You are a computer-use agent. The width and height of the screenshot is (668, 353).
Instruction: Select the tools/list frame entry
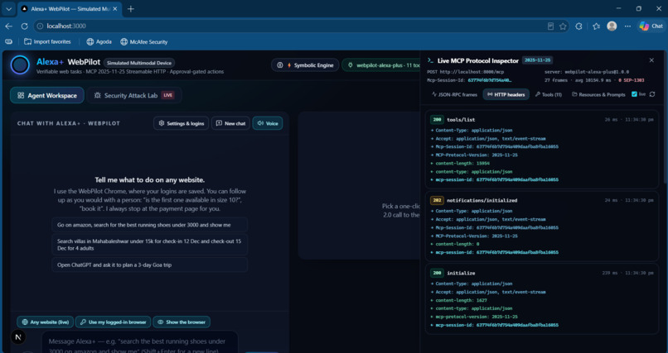[542, 149]
